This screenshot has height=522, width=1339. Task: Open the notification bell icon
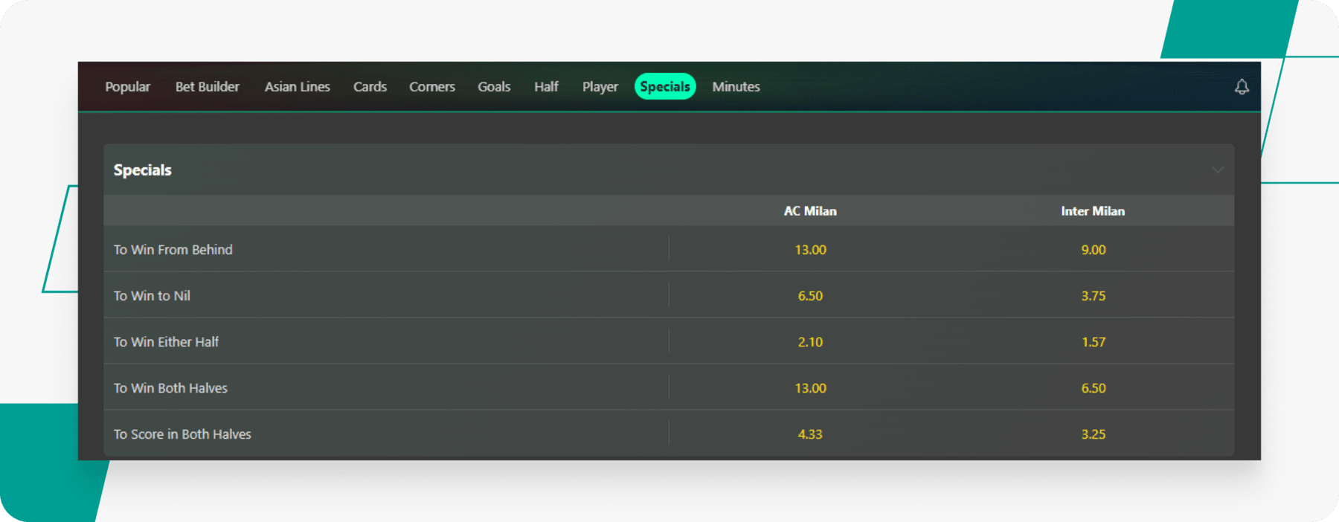[x=1242, y=87]
